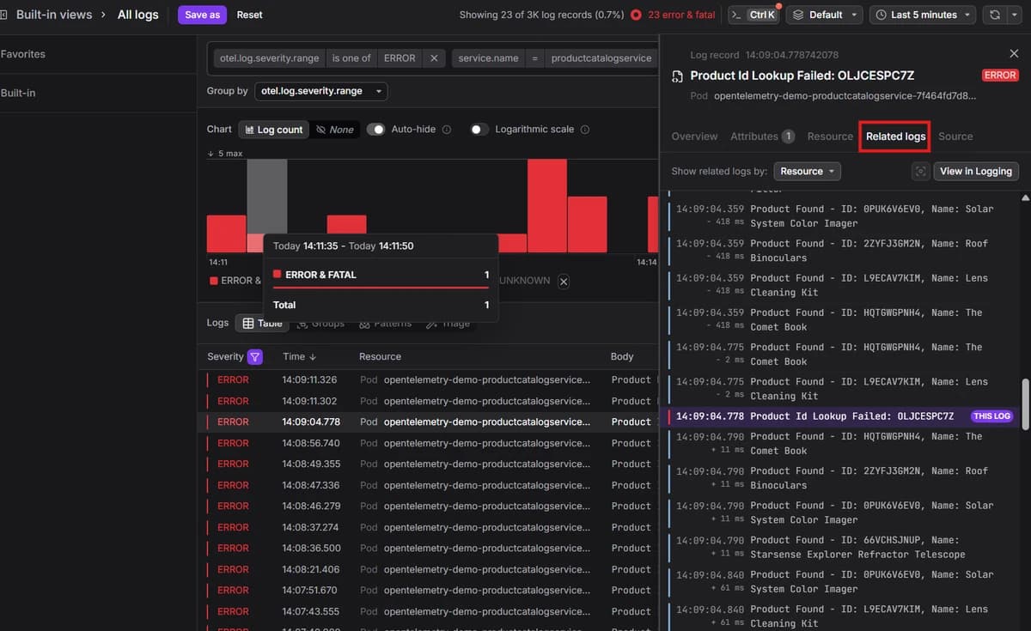Select the Log count chart option
The height and width of the screenshot is (631, 1031).
[x=273, y=130]
